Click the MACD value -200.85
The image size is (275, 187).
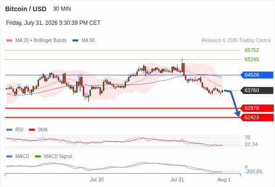point(254,172)
